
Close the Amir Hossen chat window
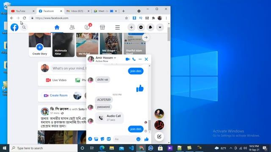[146, 59]
